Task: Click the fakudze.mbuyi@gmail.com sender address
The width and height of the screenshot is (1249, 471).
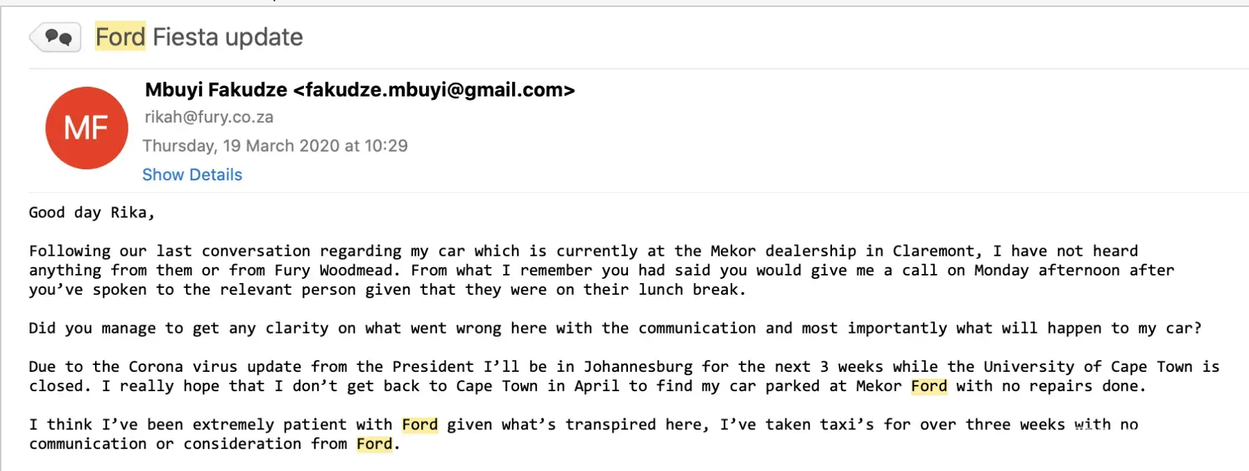Action: pyautogui.click(x=434, y=90)
